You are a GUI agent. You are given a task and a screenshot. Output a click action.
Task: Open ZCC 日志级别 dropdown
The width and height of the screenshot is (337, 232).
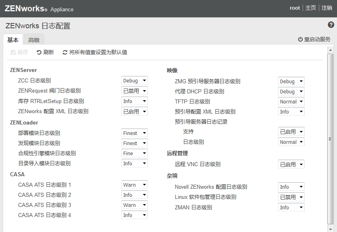click(x=134, y=80)
